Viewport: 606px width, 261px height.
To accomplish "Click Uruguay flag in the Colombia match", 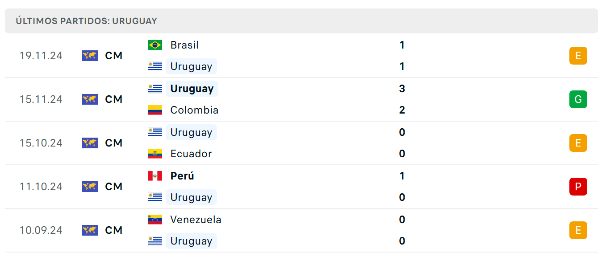I will coord(155,89).
